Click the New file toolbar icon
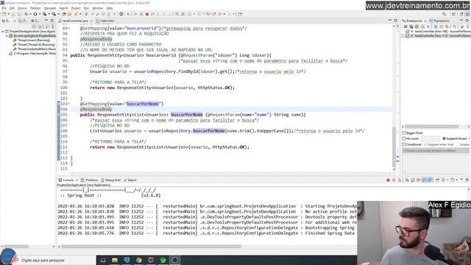This screenshot has width=471, height=265. pos(4,14)
